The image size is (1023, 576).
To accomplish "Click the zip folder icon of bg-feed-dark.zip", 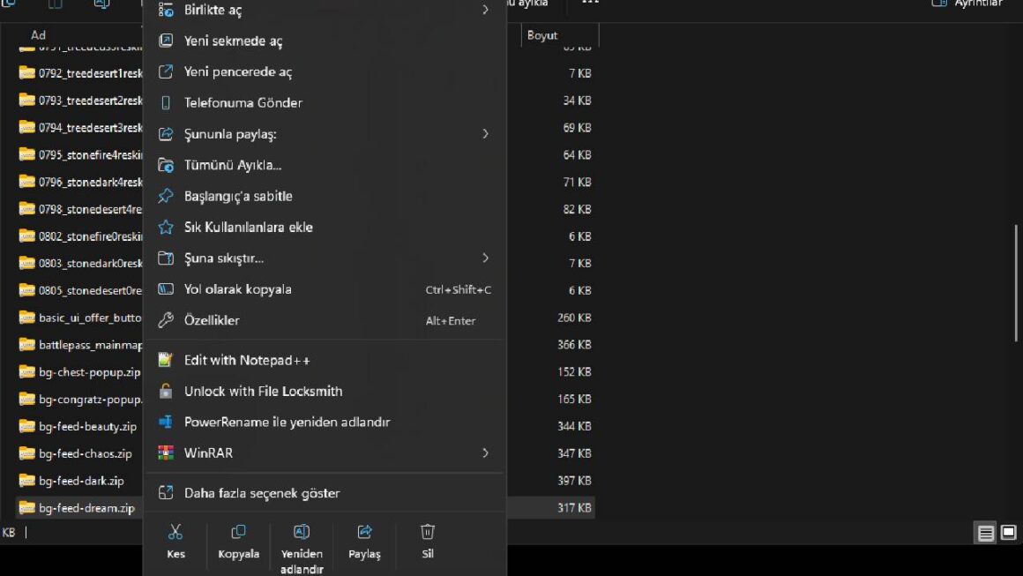I will (26, 481).
